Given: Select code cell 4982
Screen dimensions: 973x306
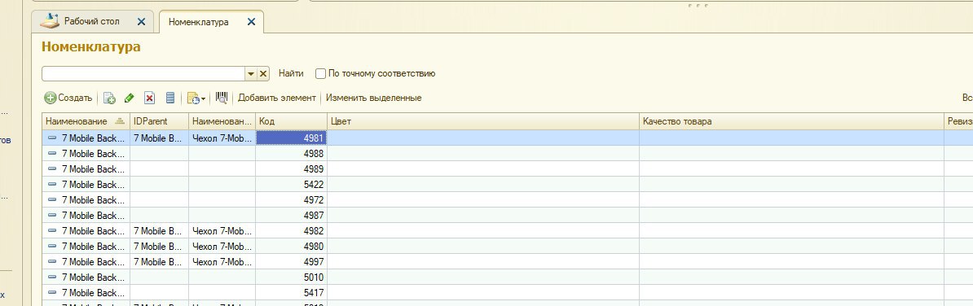Looking at the screenshot, I should tap(291, 231).
